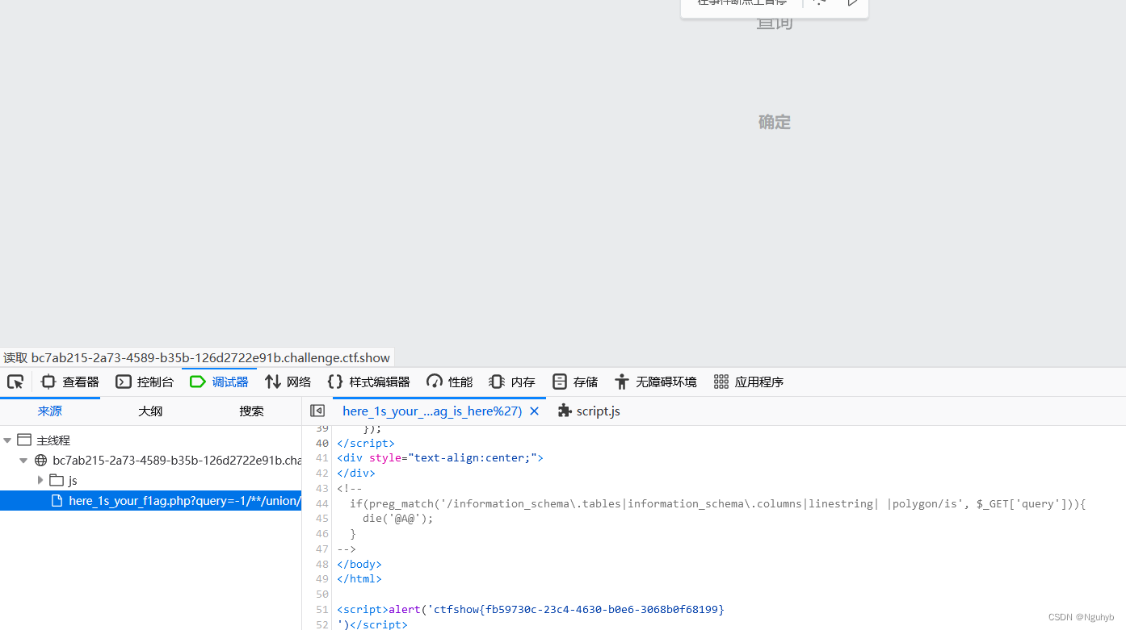Open the 内存 (Memory) panel
The width and height of the screenshot is (1126, 630).
click(512, 382)
